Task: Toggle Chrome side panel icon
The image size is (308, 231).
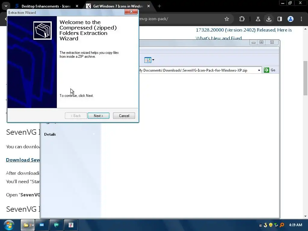Action: point(279,19)
